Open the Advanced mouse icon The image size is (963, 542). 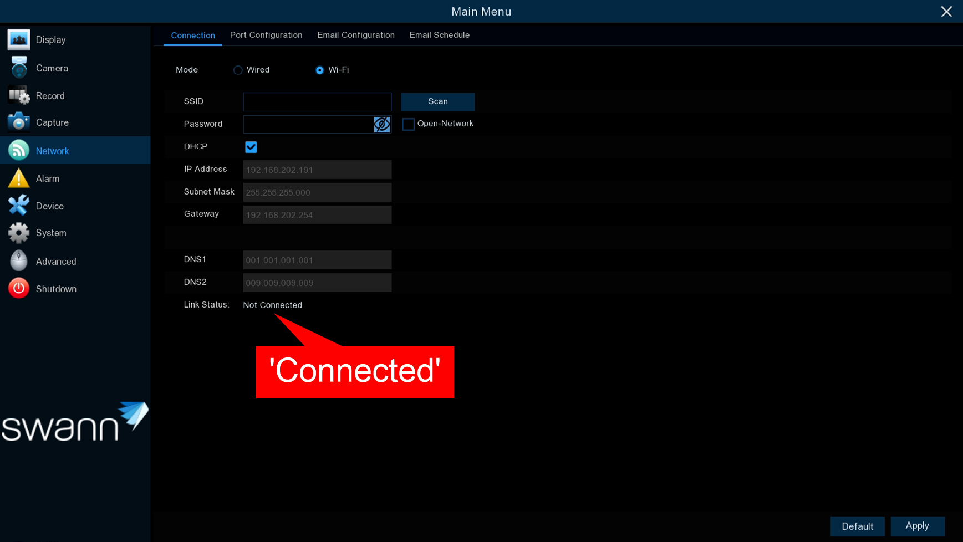click(x=18, y=261)
